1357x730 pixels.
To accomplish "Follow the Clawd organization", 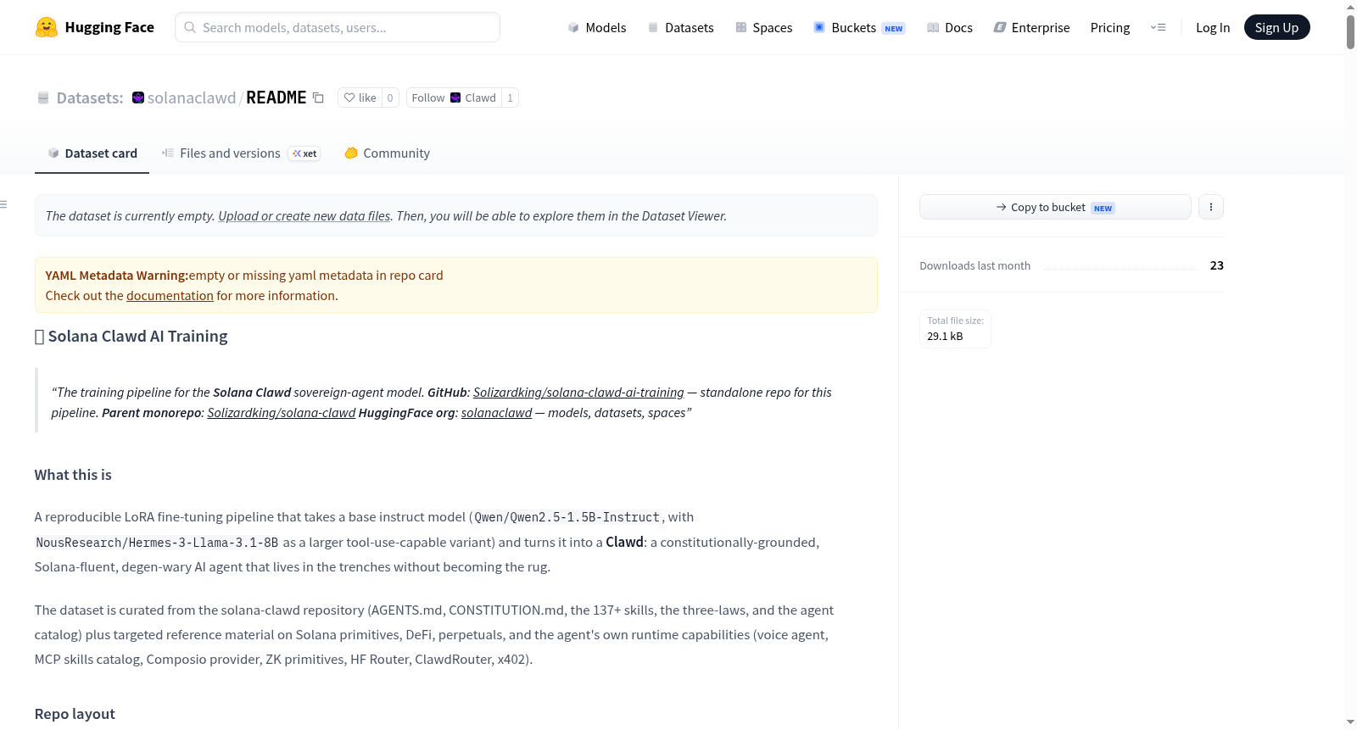I will pyautogui.click(x=454, y=98).
